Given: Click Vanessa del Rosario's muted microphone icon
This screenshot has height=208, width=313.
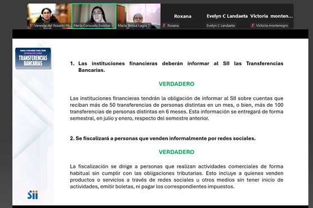Looking at the screenshot, I should click(31, 25).
